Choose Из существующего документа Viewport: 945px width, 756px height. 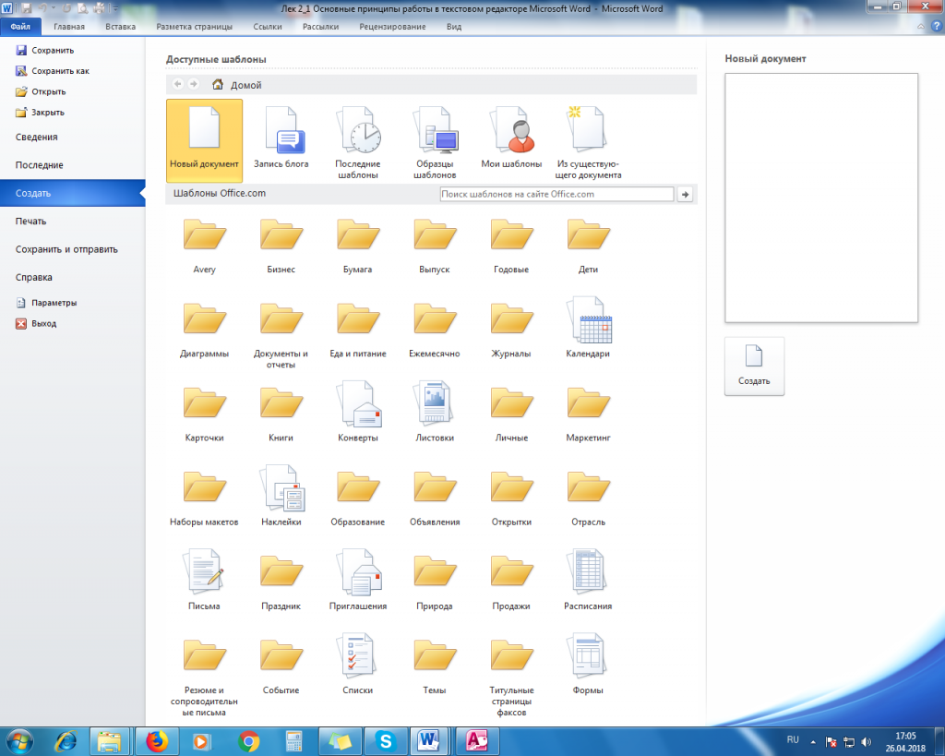point(588,143)
